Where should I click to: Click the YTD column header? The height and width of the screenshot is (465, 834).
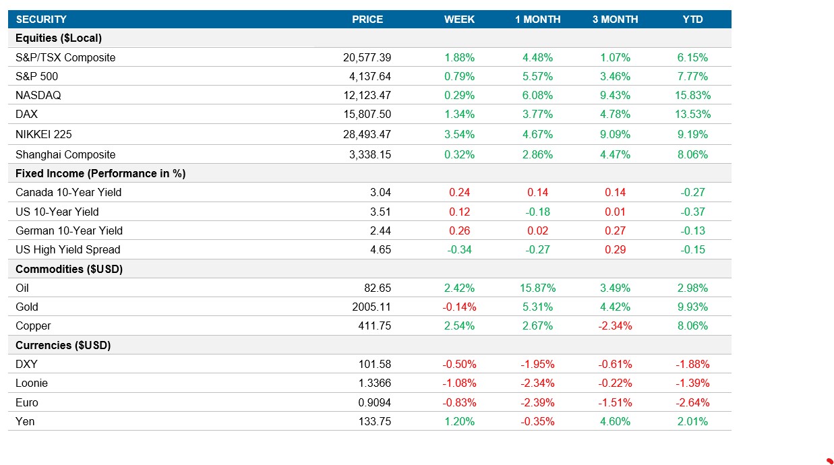pyautogui.click(x=692, y=20)
